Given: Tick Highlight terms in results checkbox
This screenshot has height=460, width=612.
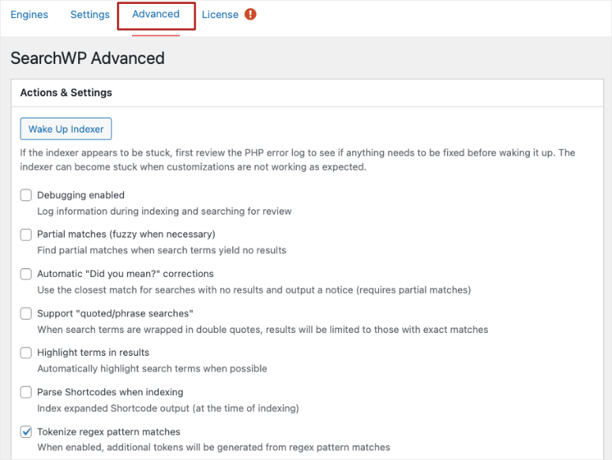Looking at the screenshot, I should pyautogui.click(x=26, y=353).
